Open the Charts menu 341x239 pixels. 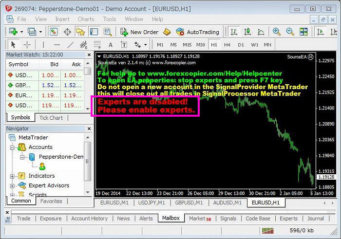pyautogui.click(x=86, y=19)
